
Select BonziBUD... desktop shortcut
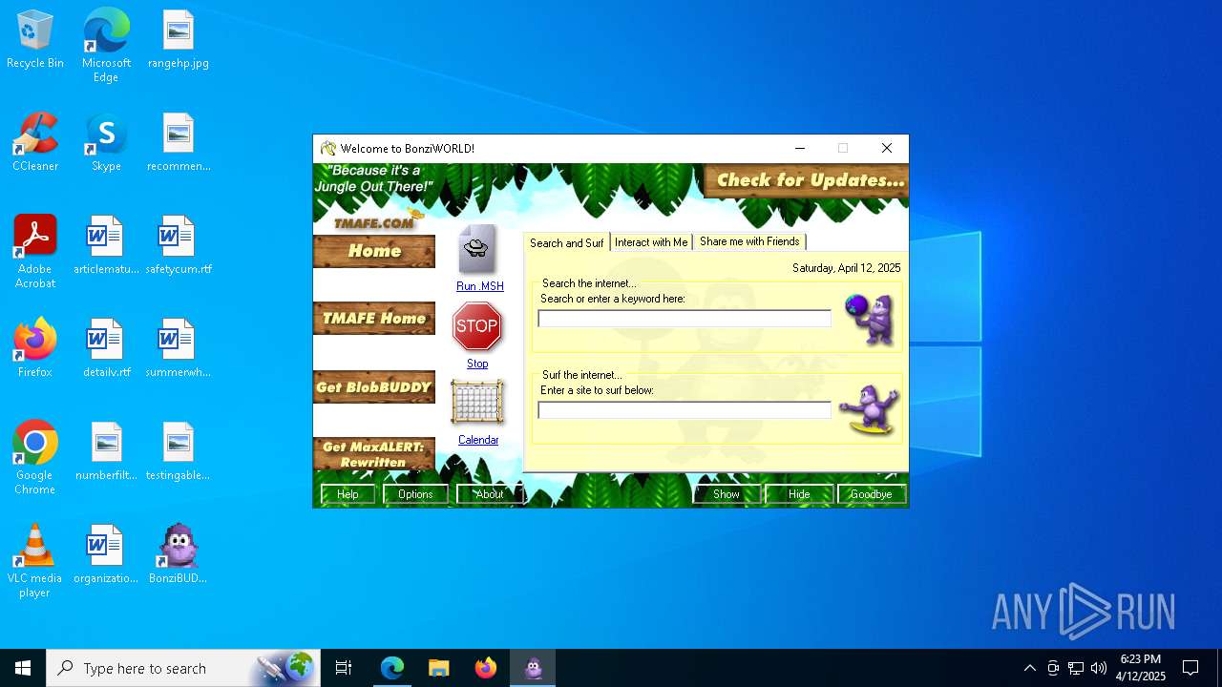tap(179, 554)
